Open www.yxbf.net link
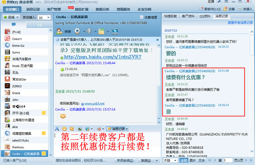 pos(95,103)
